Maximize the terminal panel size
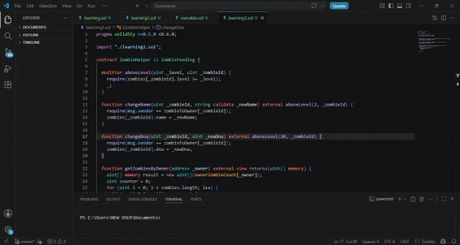 coord(443,199)
